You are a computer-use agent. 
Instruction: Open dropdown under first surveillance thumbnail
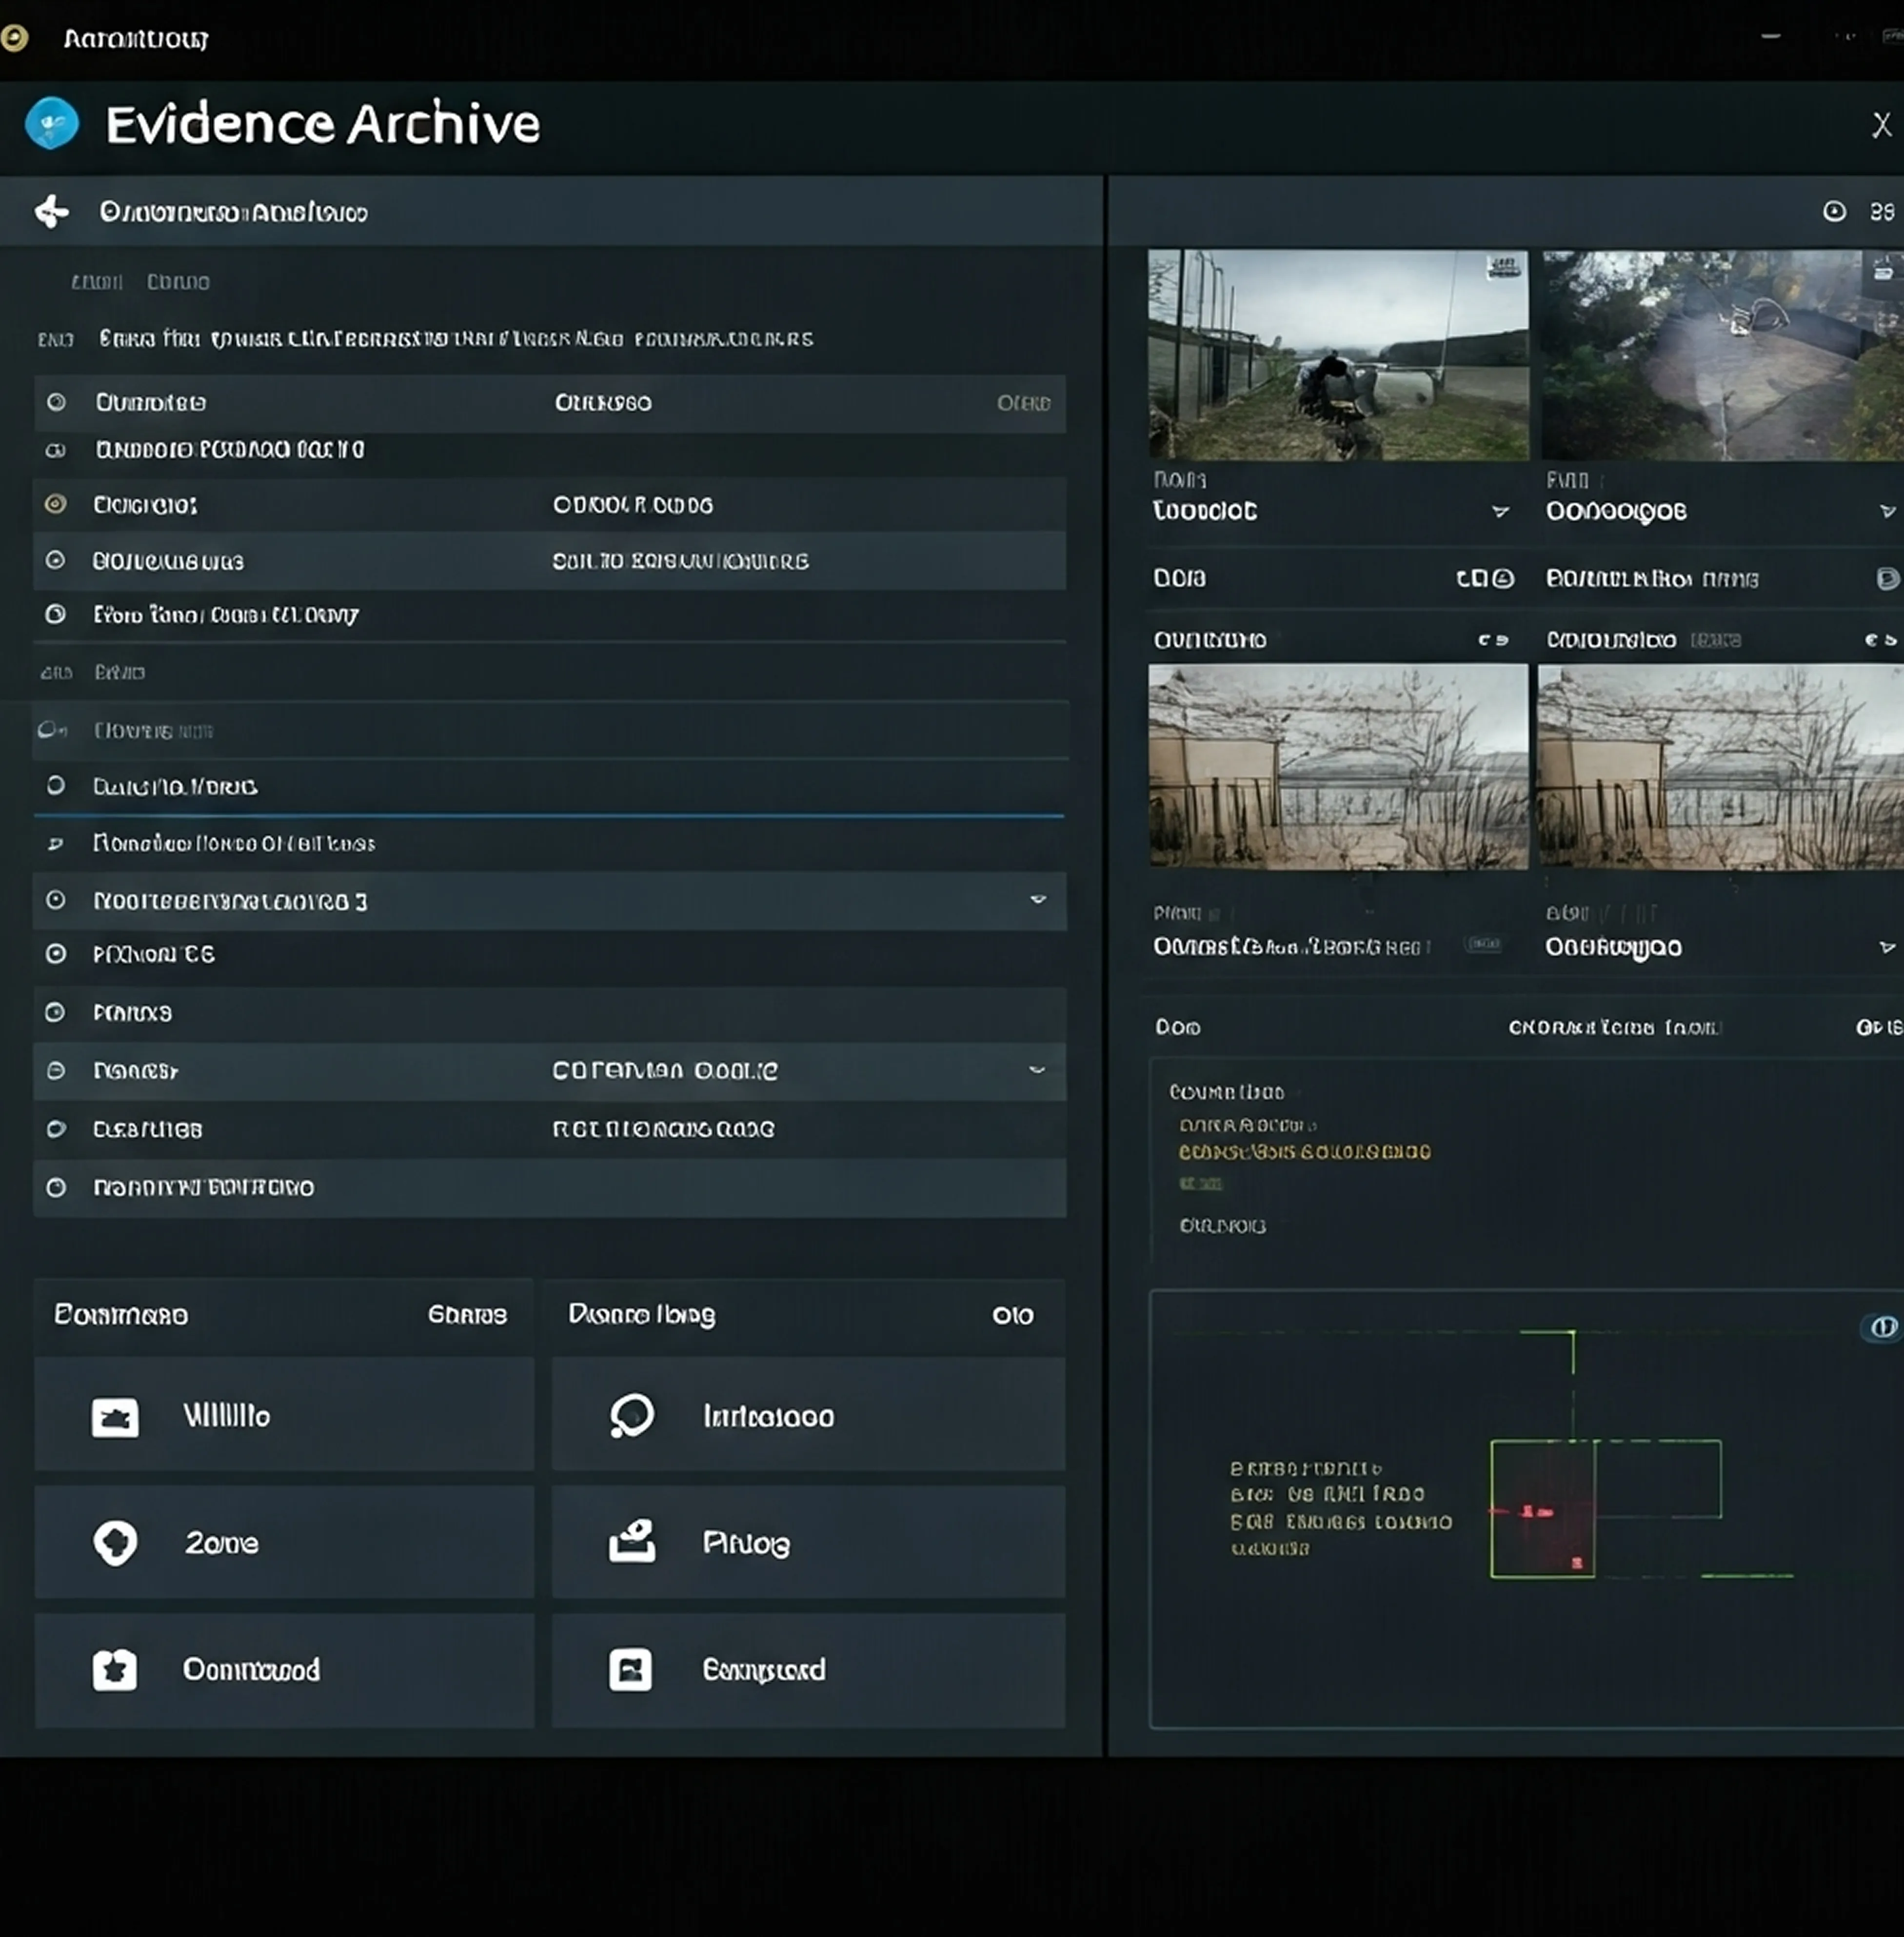point(1500,511)
